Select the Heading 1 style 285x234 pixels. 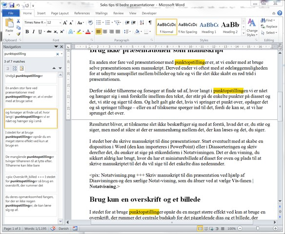click(x=209, y=27)
